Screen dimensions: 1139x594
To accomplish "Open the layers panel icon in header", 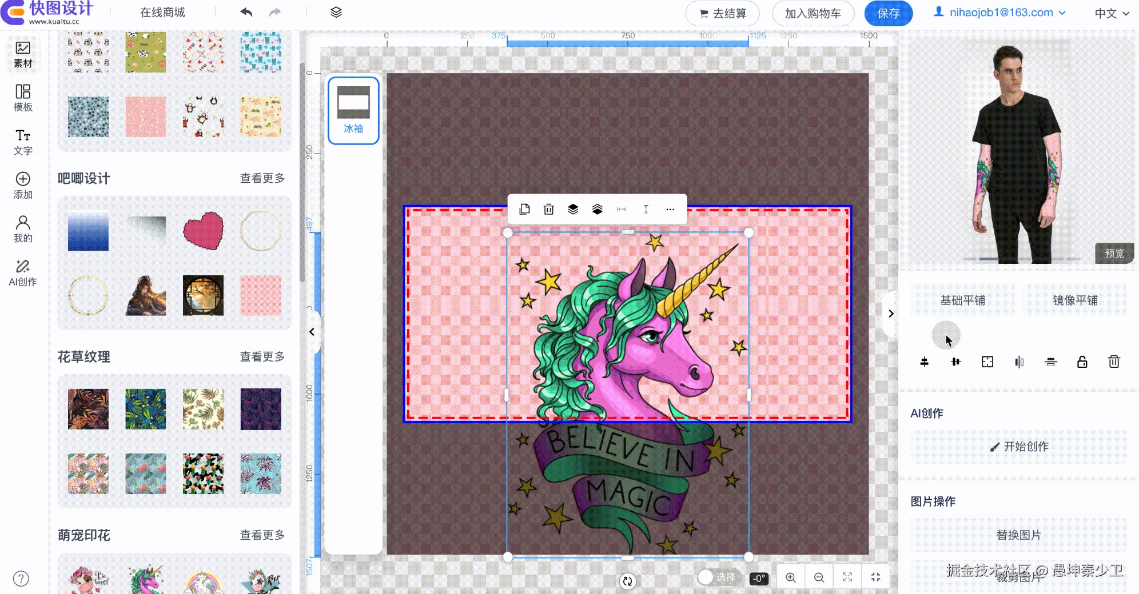I will tap(336, 13).
